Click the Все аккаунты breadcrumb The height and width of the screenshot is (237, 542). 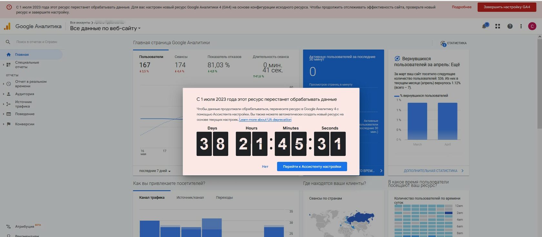click(80, 23)
